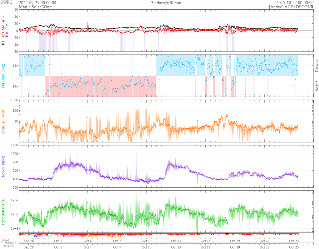Image resolution: width=319 pixels, height=249 pixels.
Task: Click the purple Speed (km/s) axis label
Action: (x=3, y=166)
